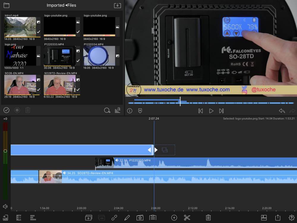The height and width of the screenshot is (223, 297).
Task: Click the www.tuxoche.de text in preview
Action: point(164,89)
